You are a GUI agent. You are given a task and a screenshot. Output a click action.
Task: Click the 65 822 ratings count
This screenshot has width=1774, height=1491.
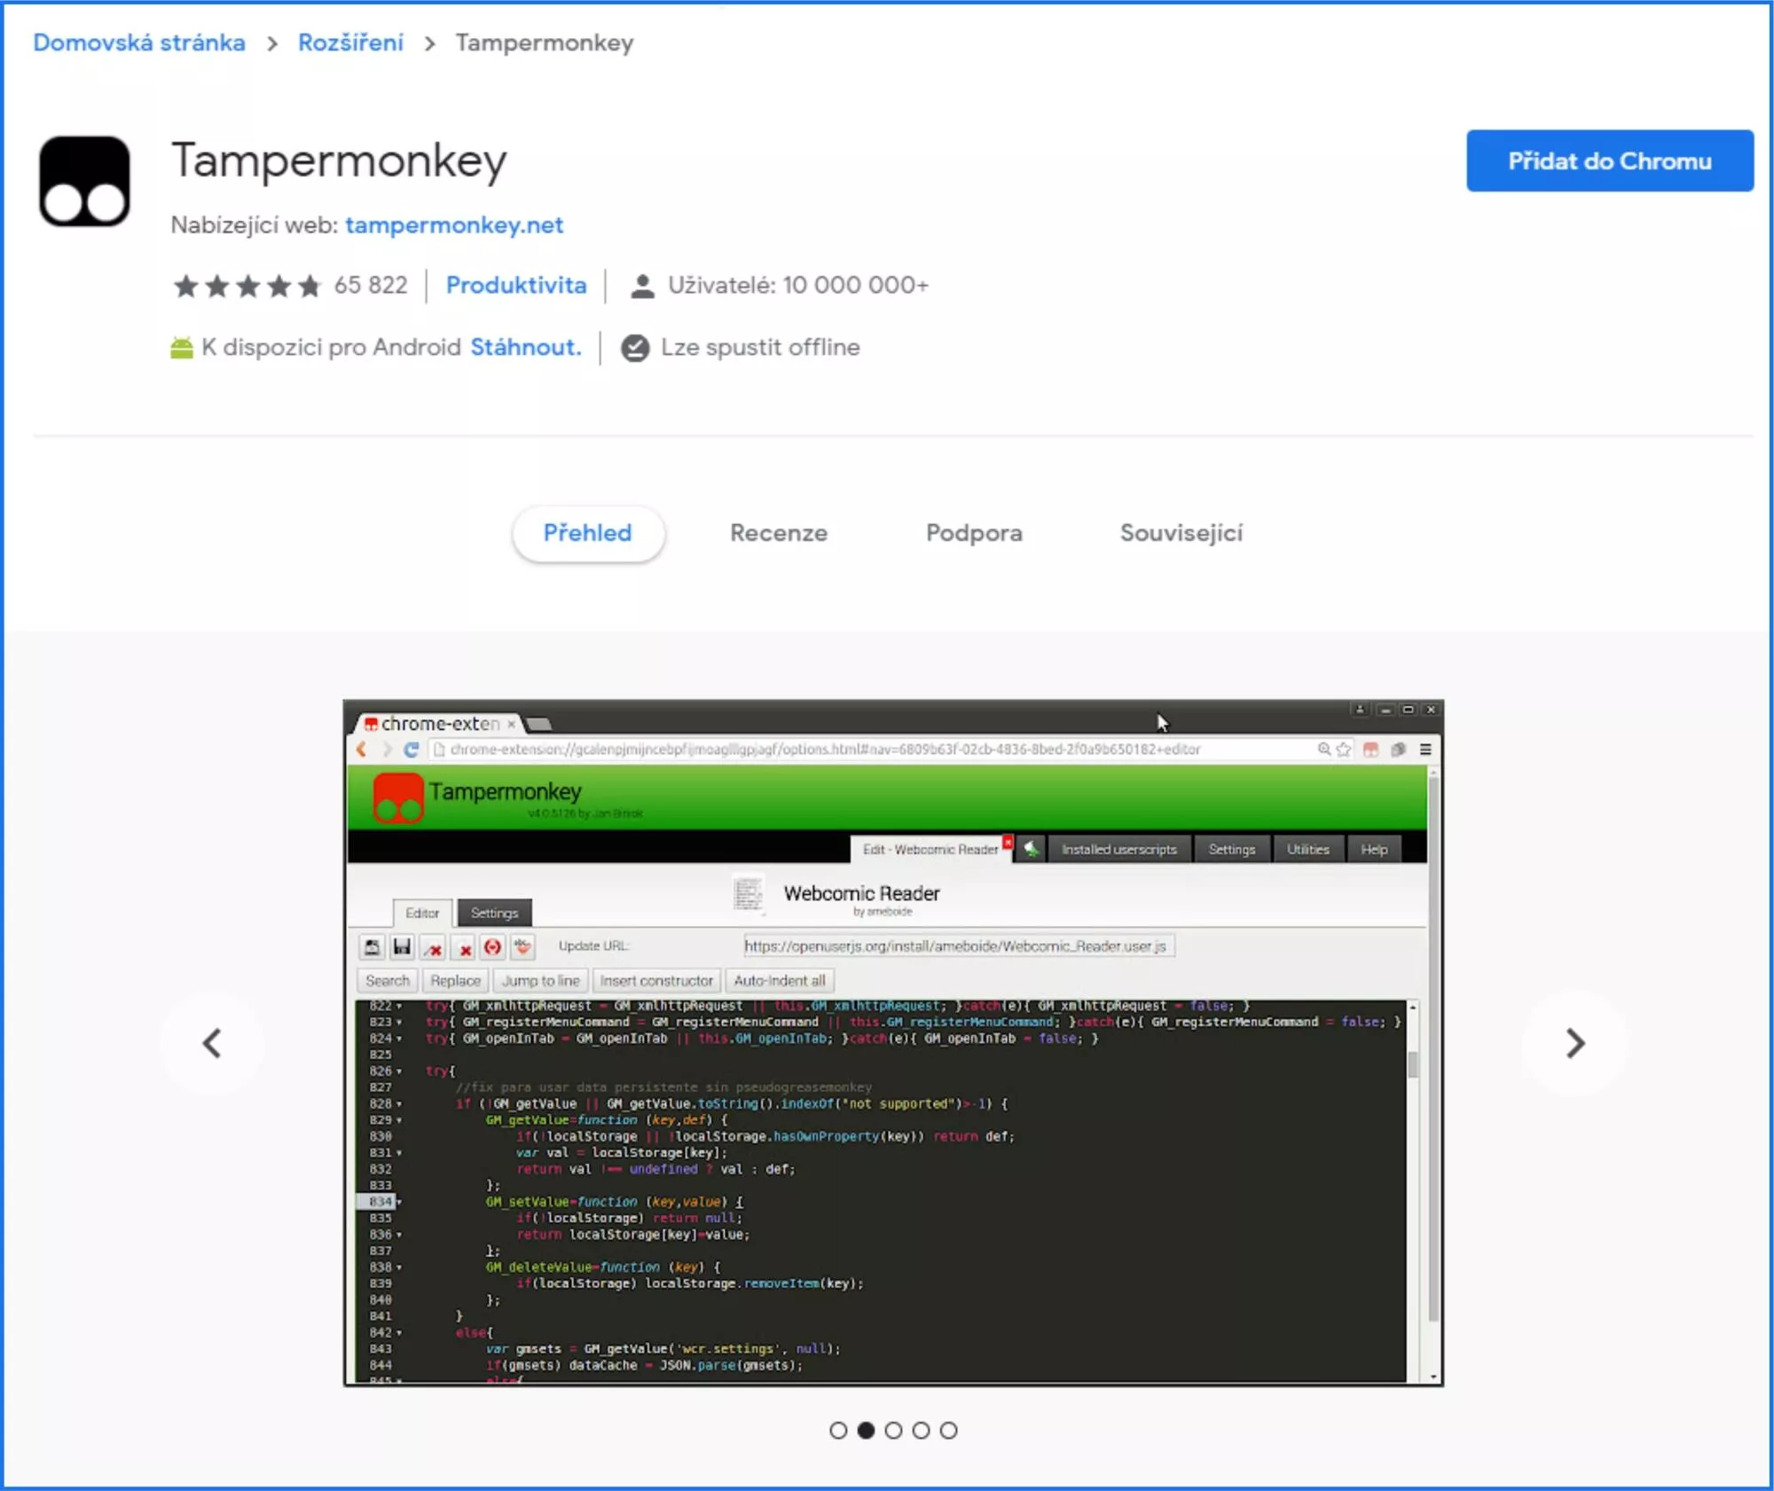tap(371, 286)
